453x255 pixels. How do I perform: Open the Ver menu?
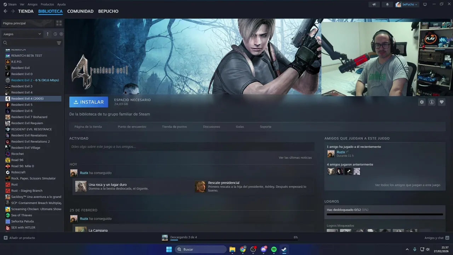pos(22,4)
